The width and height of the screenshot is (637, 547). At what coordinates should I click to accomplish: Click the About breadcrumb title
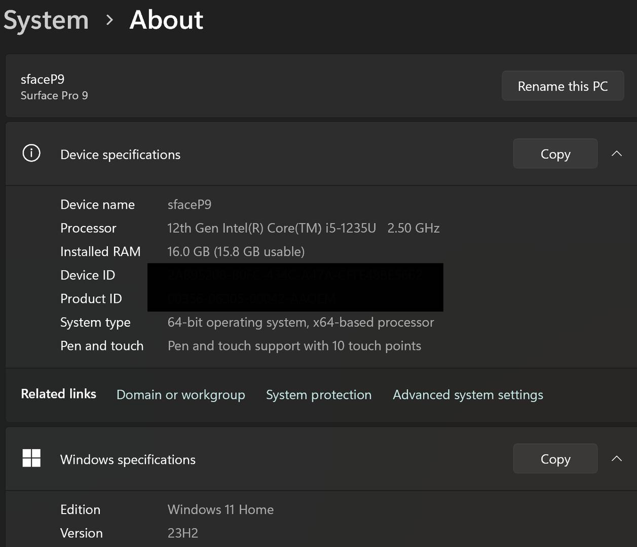pyautogui.click(x=166, y=20)
